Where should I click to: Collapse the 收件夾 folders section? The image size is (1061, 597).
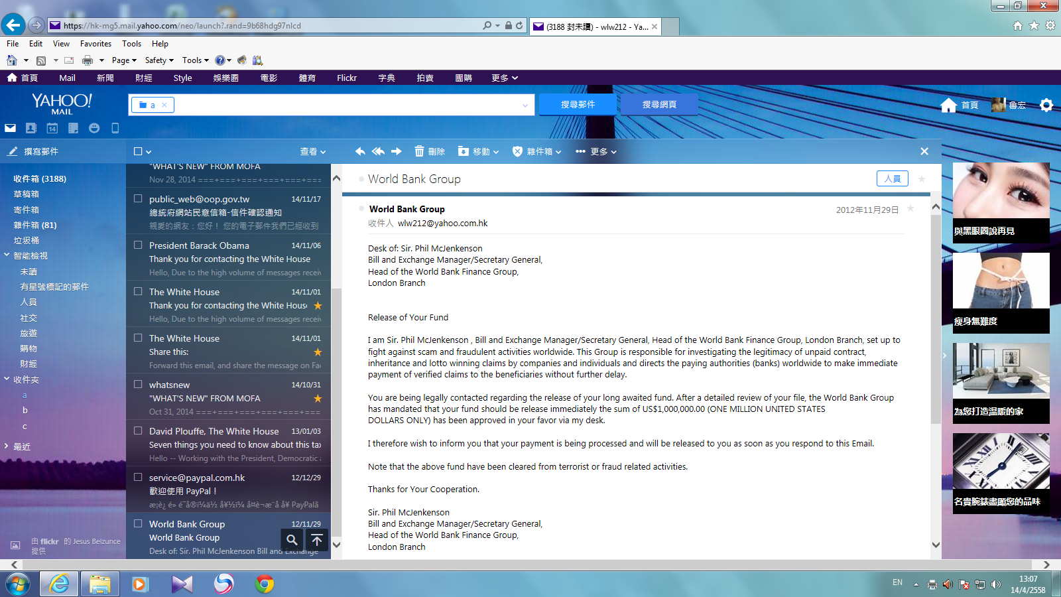coord(7,379)
